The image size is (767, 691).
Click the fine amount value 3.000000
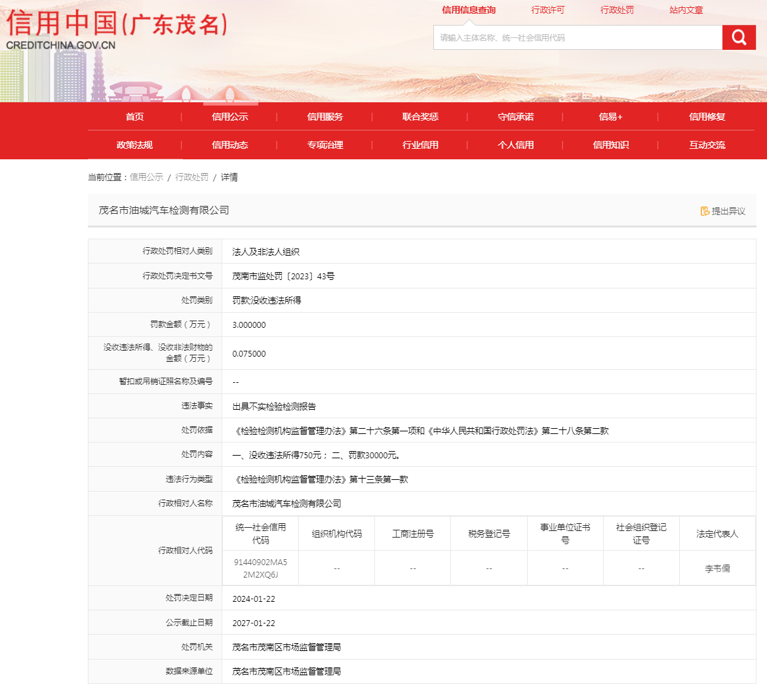pyautogui.click(x=249, y=325)
